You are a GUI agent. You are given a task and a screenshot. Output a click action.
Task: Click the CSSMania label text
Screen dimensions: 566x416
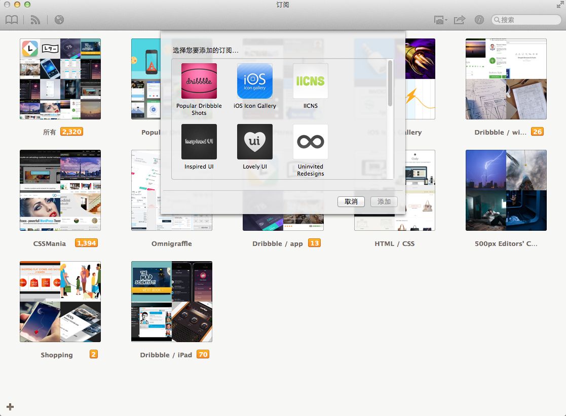50,244
